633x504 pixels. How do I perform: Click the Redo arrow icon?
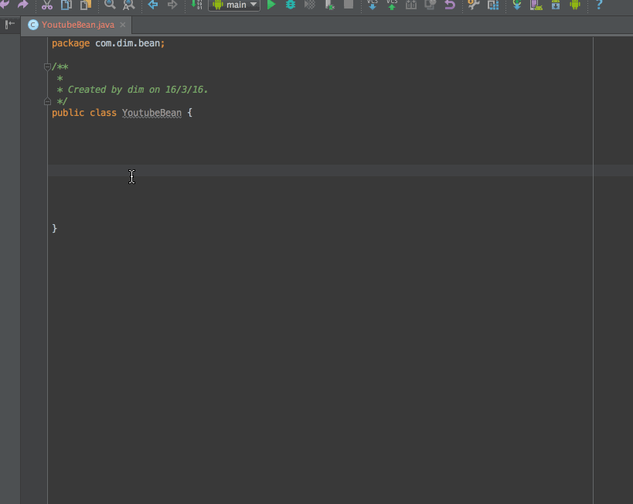click(x=23, y=5)
